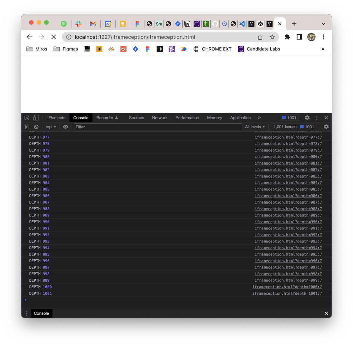Switch to the Spotify pinned tab
Image resolution: width=353 pixels, height=346 pixels.
coord(64,24)
